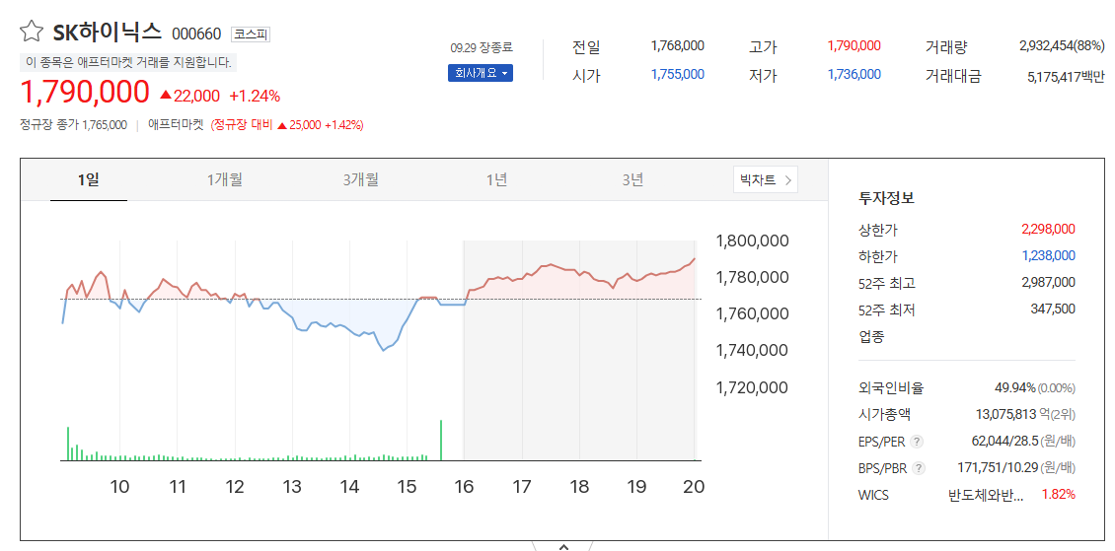Click the 투자정보 section heading
Viewport: 1115px width, 551px height.
(x=887, y=198)
